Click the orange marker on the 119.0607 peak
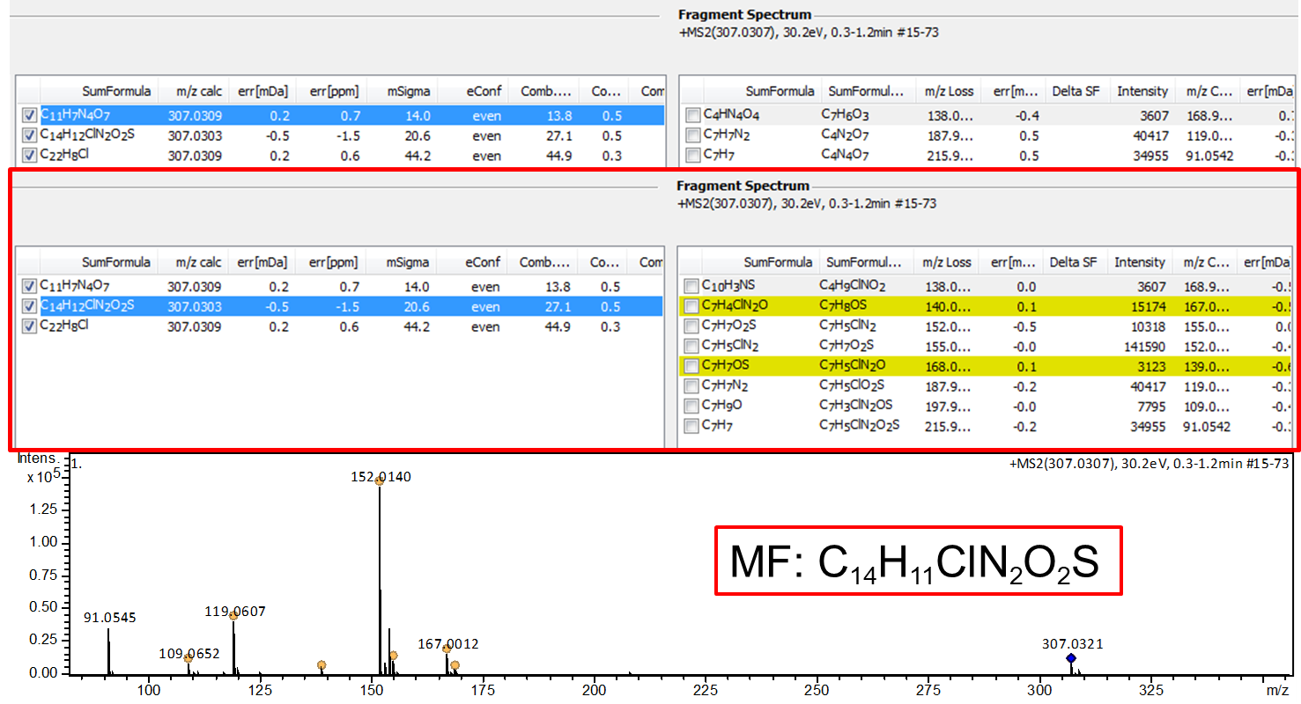 click(x=233, y=616)
